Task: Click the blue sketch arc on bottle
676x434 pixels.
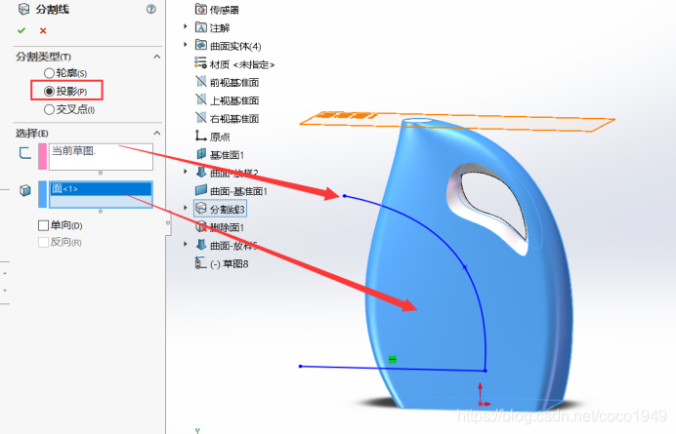Action: tap(465, 267)
